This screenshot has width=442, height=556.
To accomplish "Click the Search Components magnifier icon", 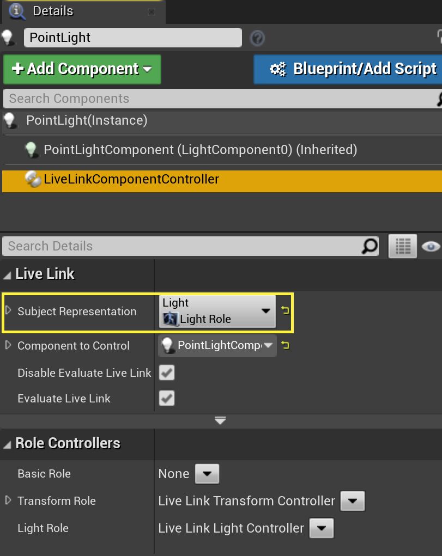I will point(439,99).
